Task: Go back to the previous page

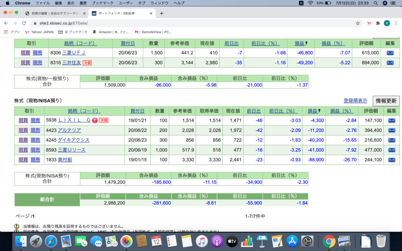Action: [x=6, y=23]
